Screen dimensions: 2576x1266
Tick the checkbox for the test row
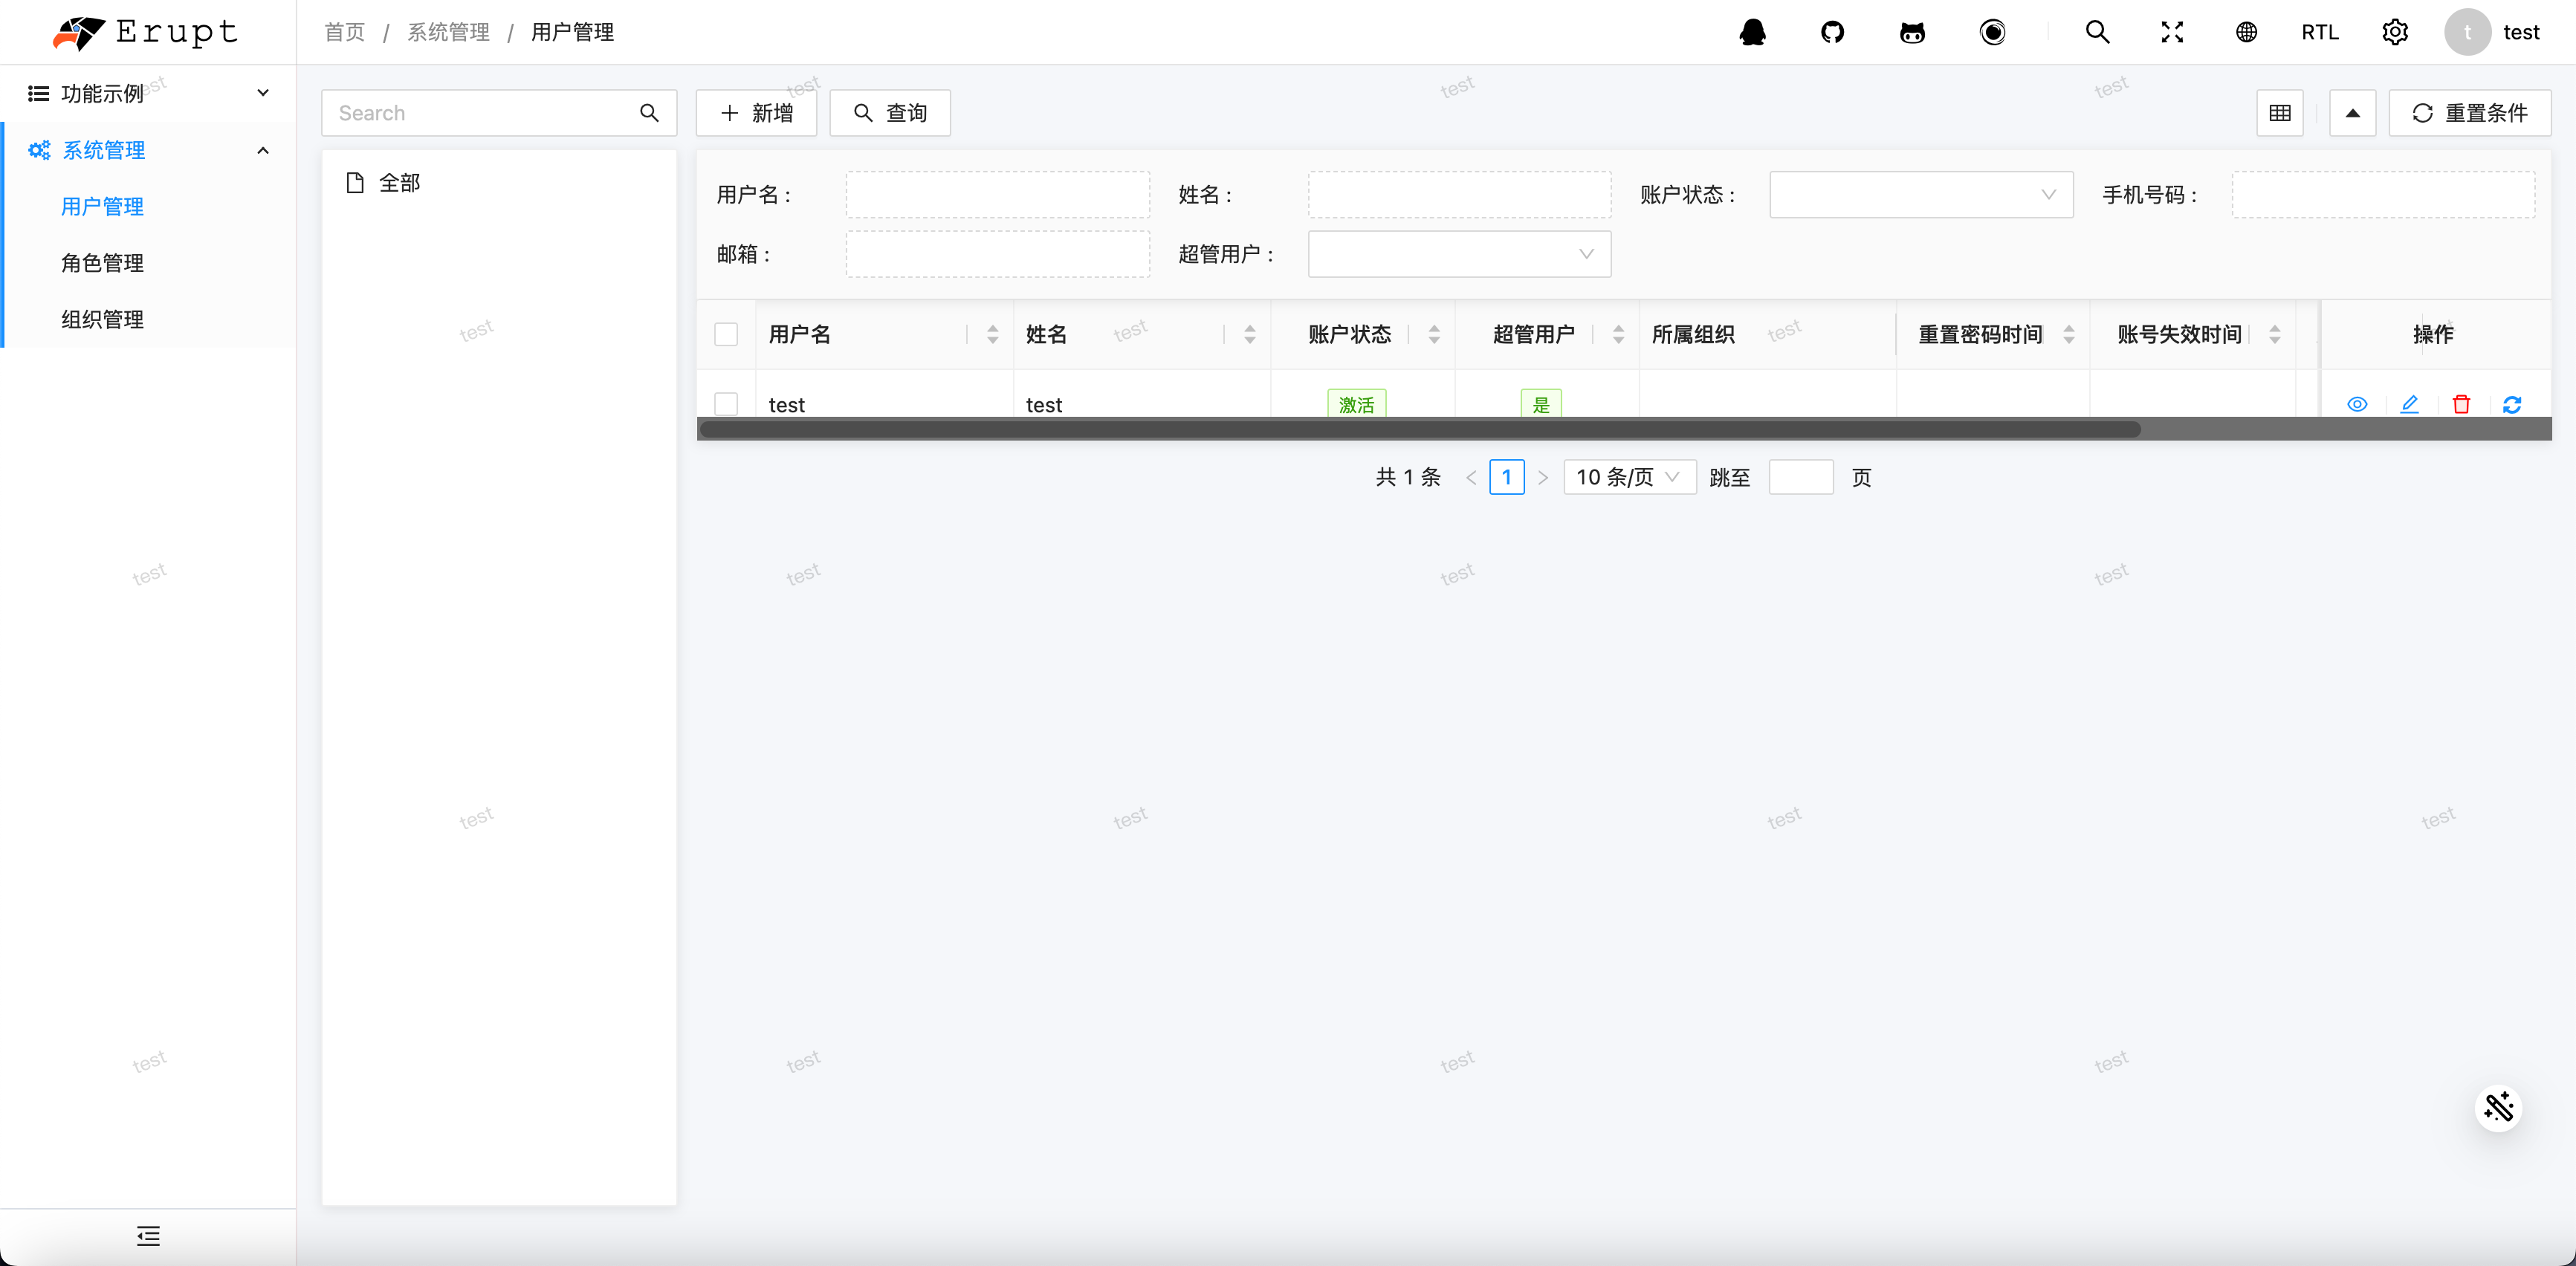(726, 404)
